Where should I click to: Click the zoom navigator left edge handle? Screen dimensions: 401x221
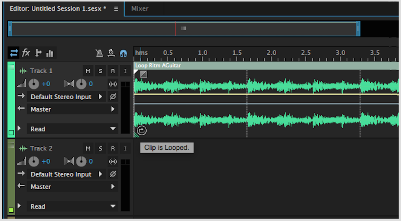pyautogui.click(x=10, y=29)
